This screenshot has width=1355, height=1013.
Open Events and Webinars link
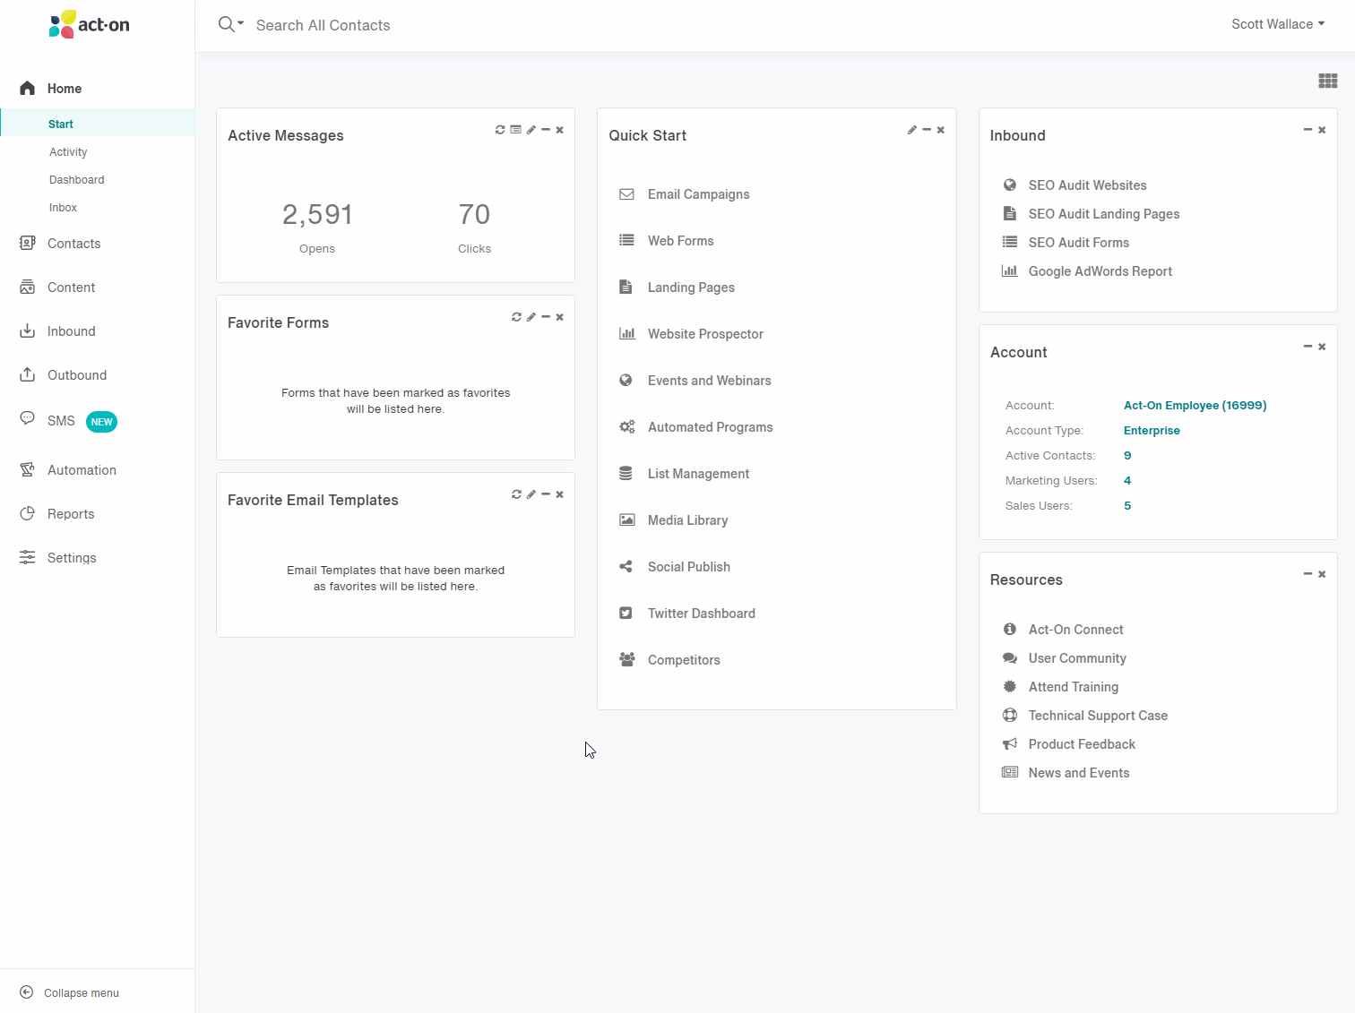(695, 381)
